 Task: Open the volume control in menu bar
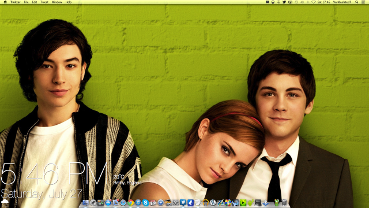tap(302, 2)
